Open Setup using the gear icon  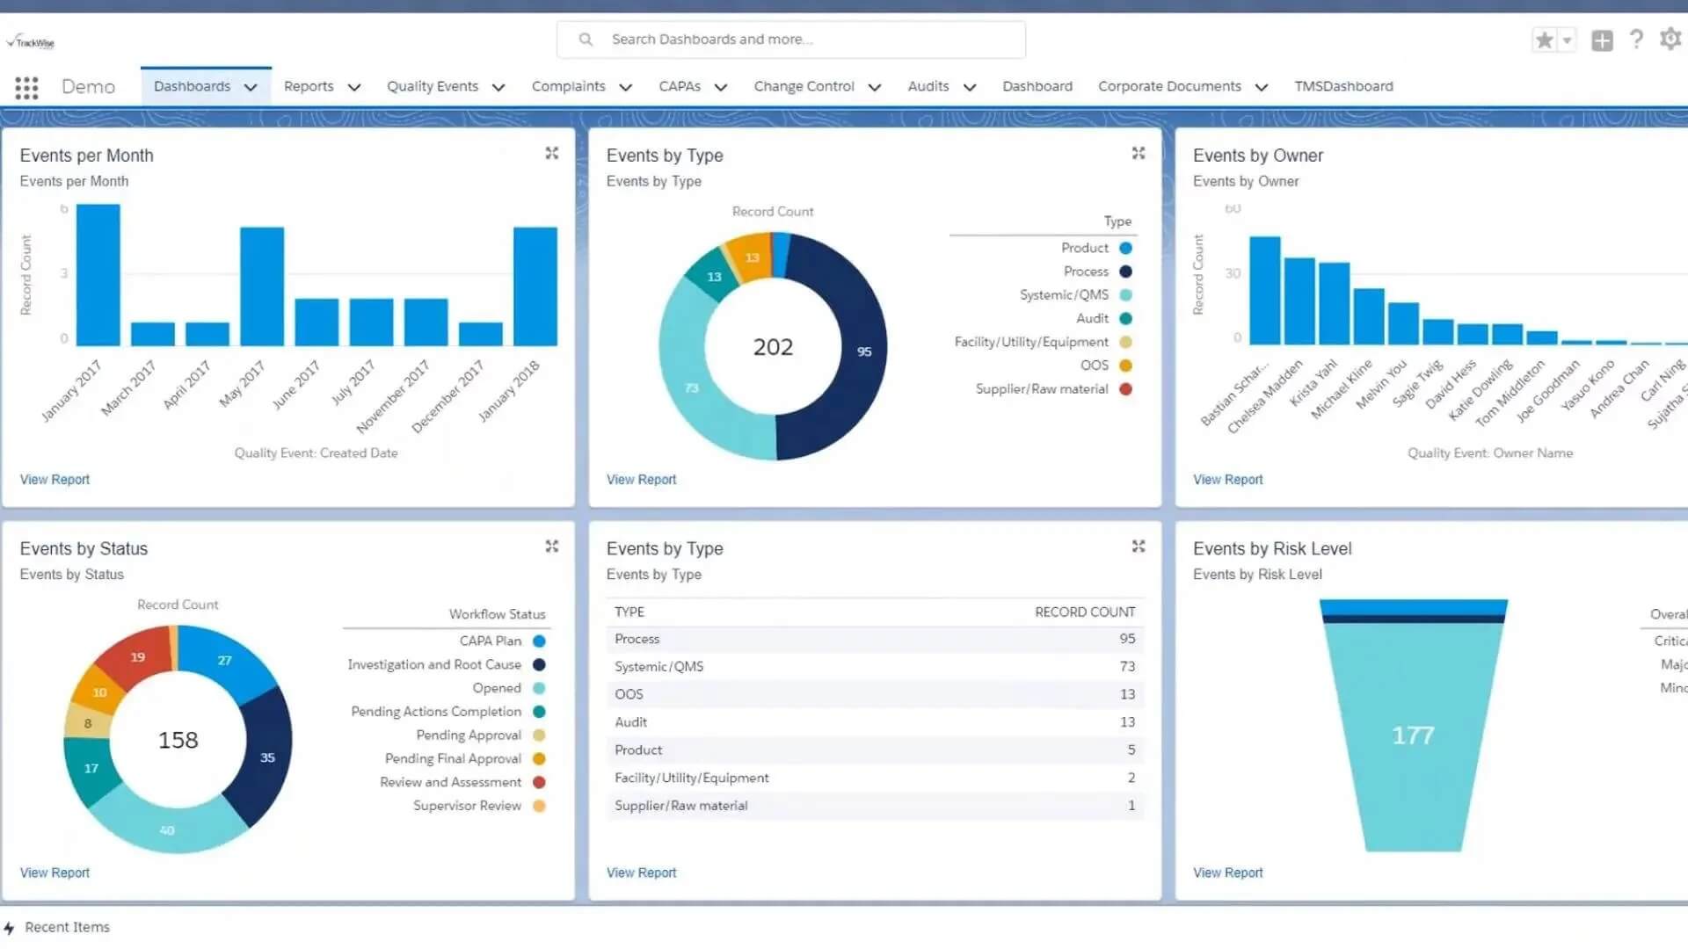tap(1670, 40)
